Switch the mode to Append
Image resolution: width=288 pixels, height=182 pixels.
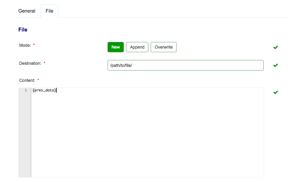click(x=137, y=47)
